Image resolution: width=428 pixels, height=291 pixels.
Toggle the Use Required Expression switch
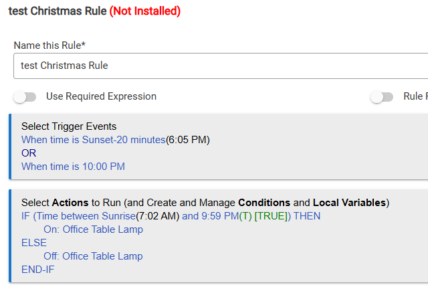[x=25, y=97]
